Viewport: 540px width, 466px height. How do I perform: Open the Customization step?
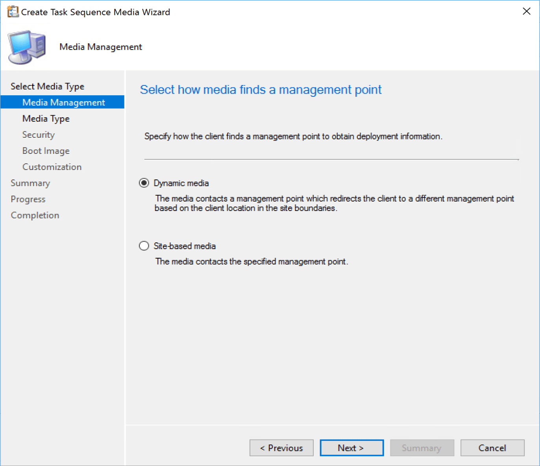click(x=52, y=167)
